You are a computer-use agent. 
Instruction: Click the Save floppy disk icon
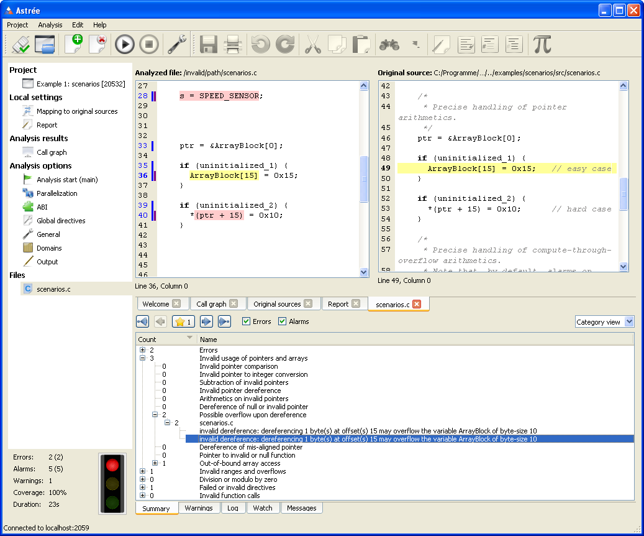click(x=208, y=44)
